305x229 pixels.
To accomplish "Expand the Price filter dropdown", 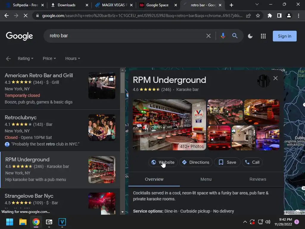I will [x=49, y=58].
